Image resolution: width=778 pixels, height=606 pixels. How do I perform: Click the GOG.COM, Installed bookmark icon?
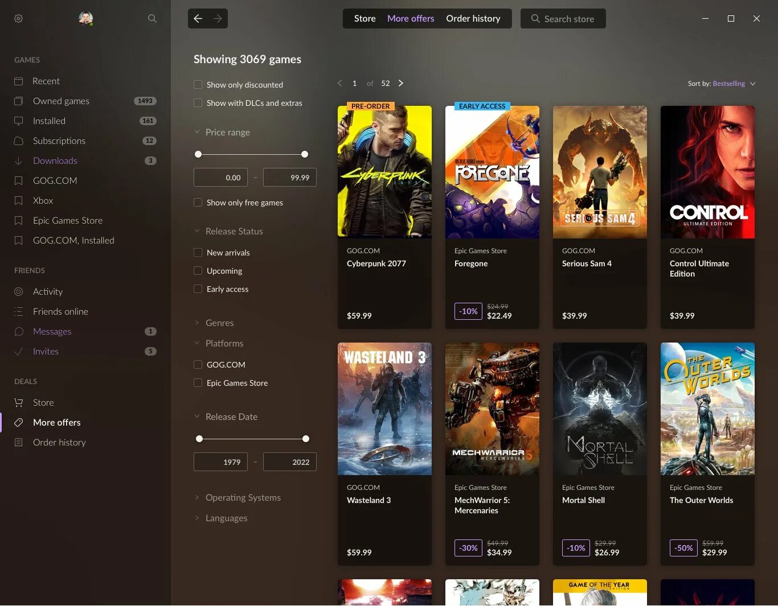coord(19,241)
